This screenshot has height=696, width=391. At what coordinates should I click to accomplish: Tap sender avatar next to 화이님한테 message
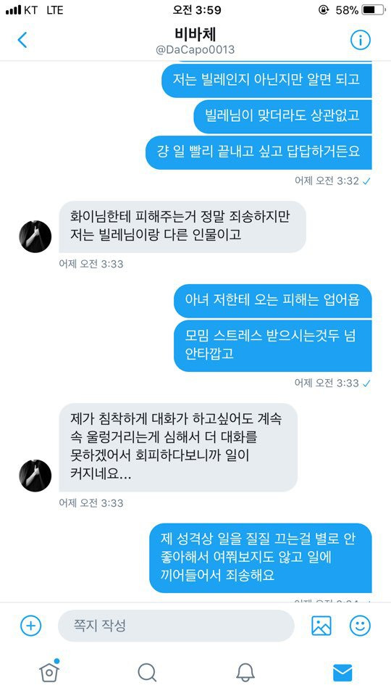35,236
